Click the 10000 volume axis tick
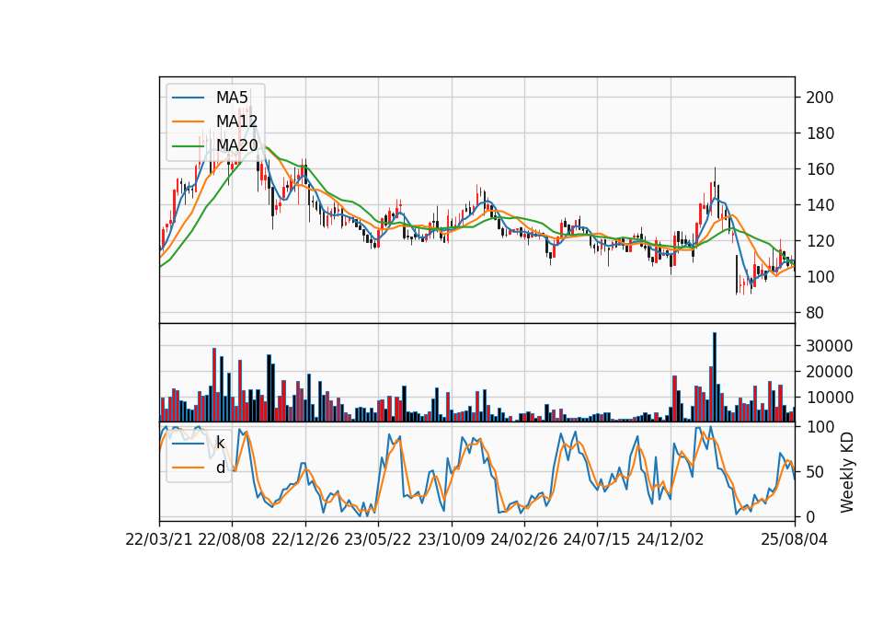The width and height of the screenshot is (883, 635). 830,398
